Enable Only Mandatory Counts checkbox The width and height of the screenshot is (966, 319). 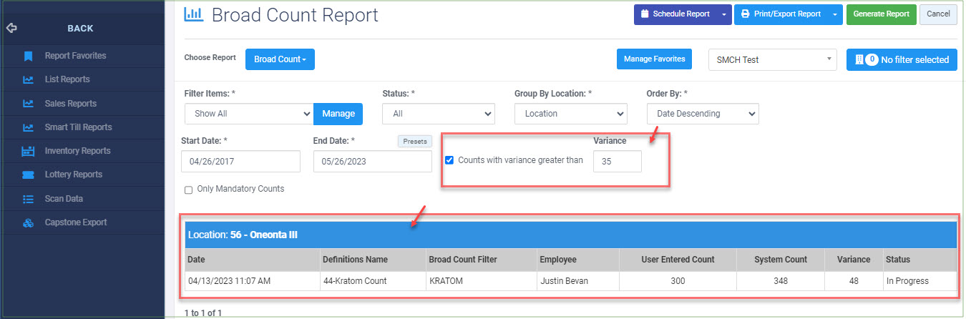[x=189, y=190]
